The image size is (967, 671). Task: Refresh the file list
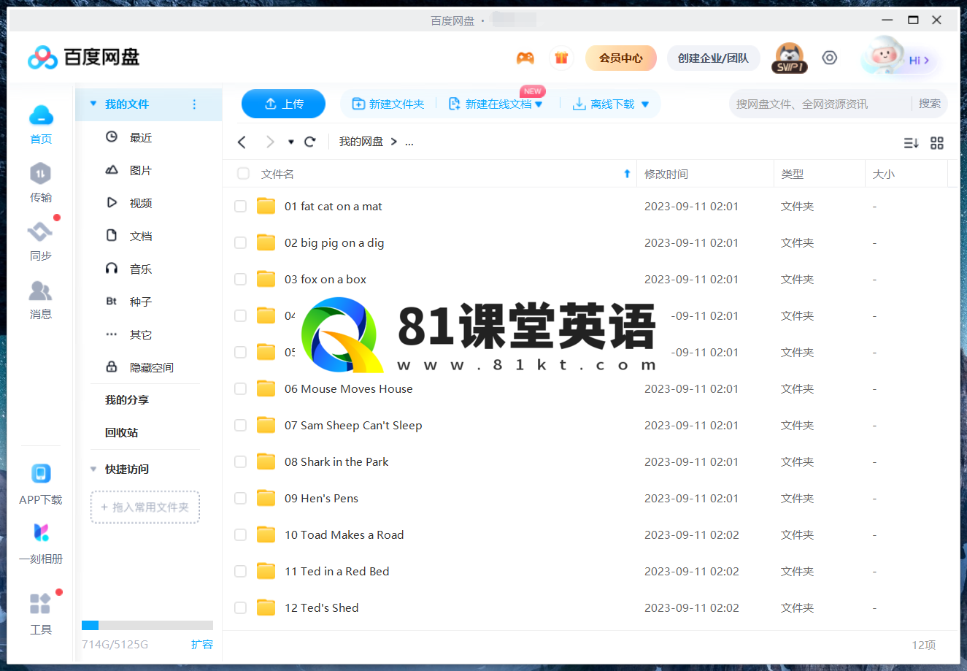(309, 142)
